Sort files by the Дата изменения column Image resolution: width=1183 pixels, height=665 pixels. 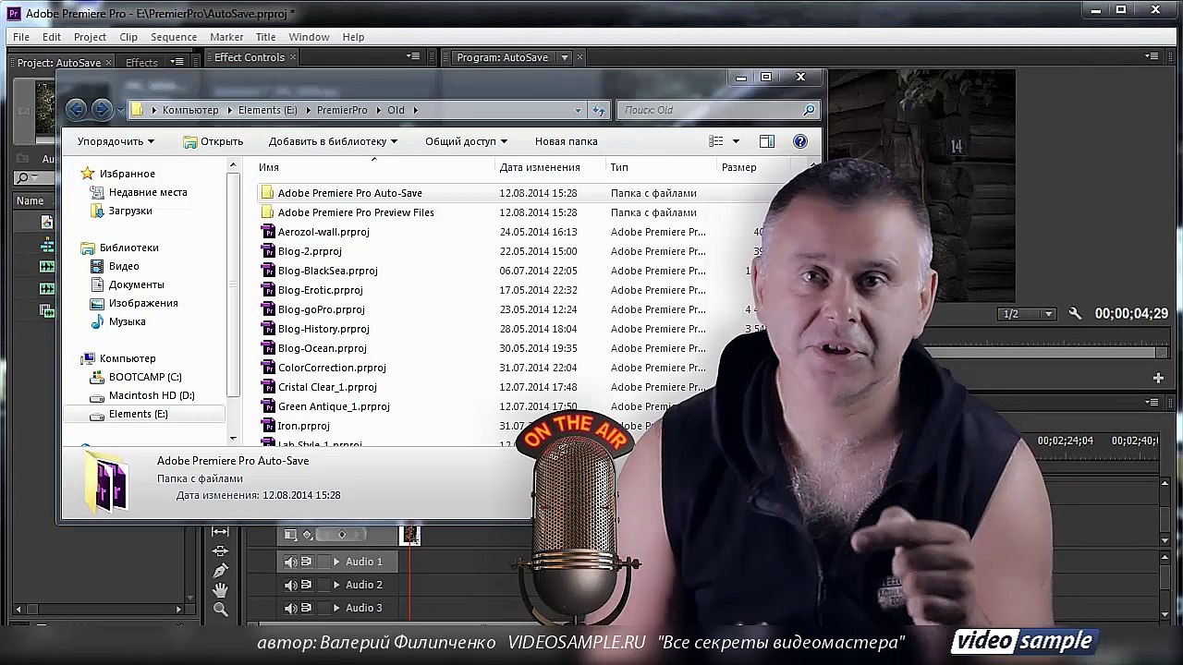540,167
